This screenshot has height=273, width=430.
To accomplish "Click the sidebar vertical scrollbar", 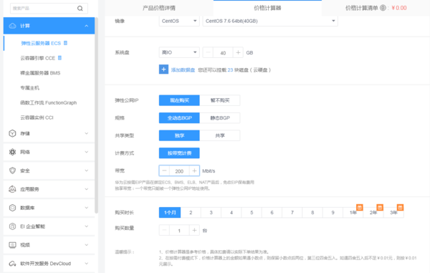I will point(96,115).
